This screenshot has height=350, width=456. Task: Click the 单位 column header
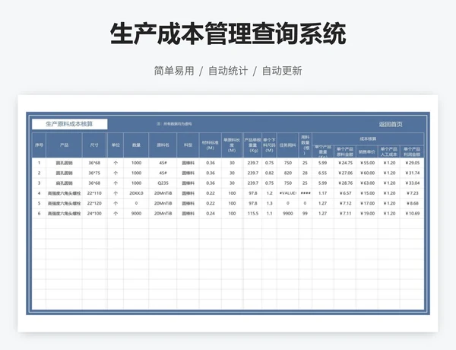pyautogui.click(x=116, y=145)
